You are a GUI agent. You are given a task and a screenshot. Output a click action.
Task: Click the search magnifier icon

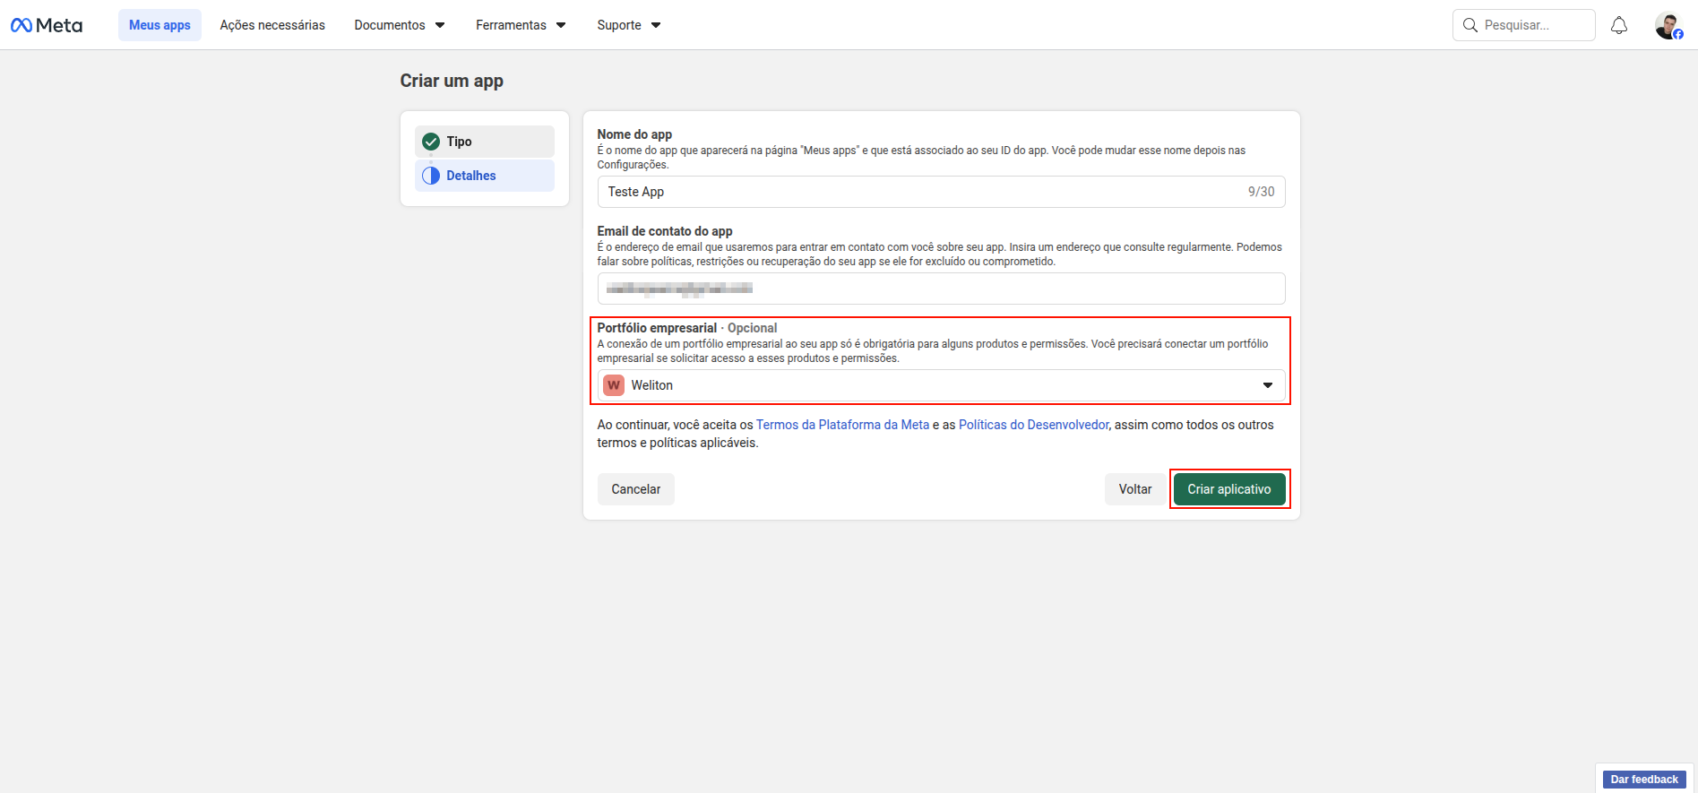(x=1470, y=25)
